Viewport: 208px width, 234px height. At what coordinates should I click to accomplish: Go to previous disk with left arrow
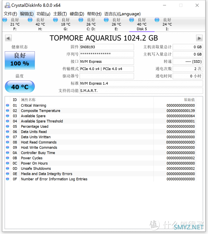[8, 38]
